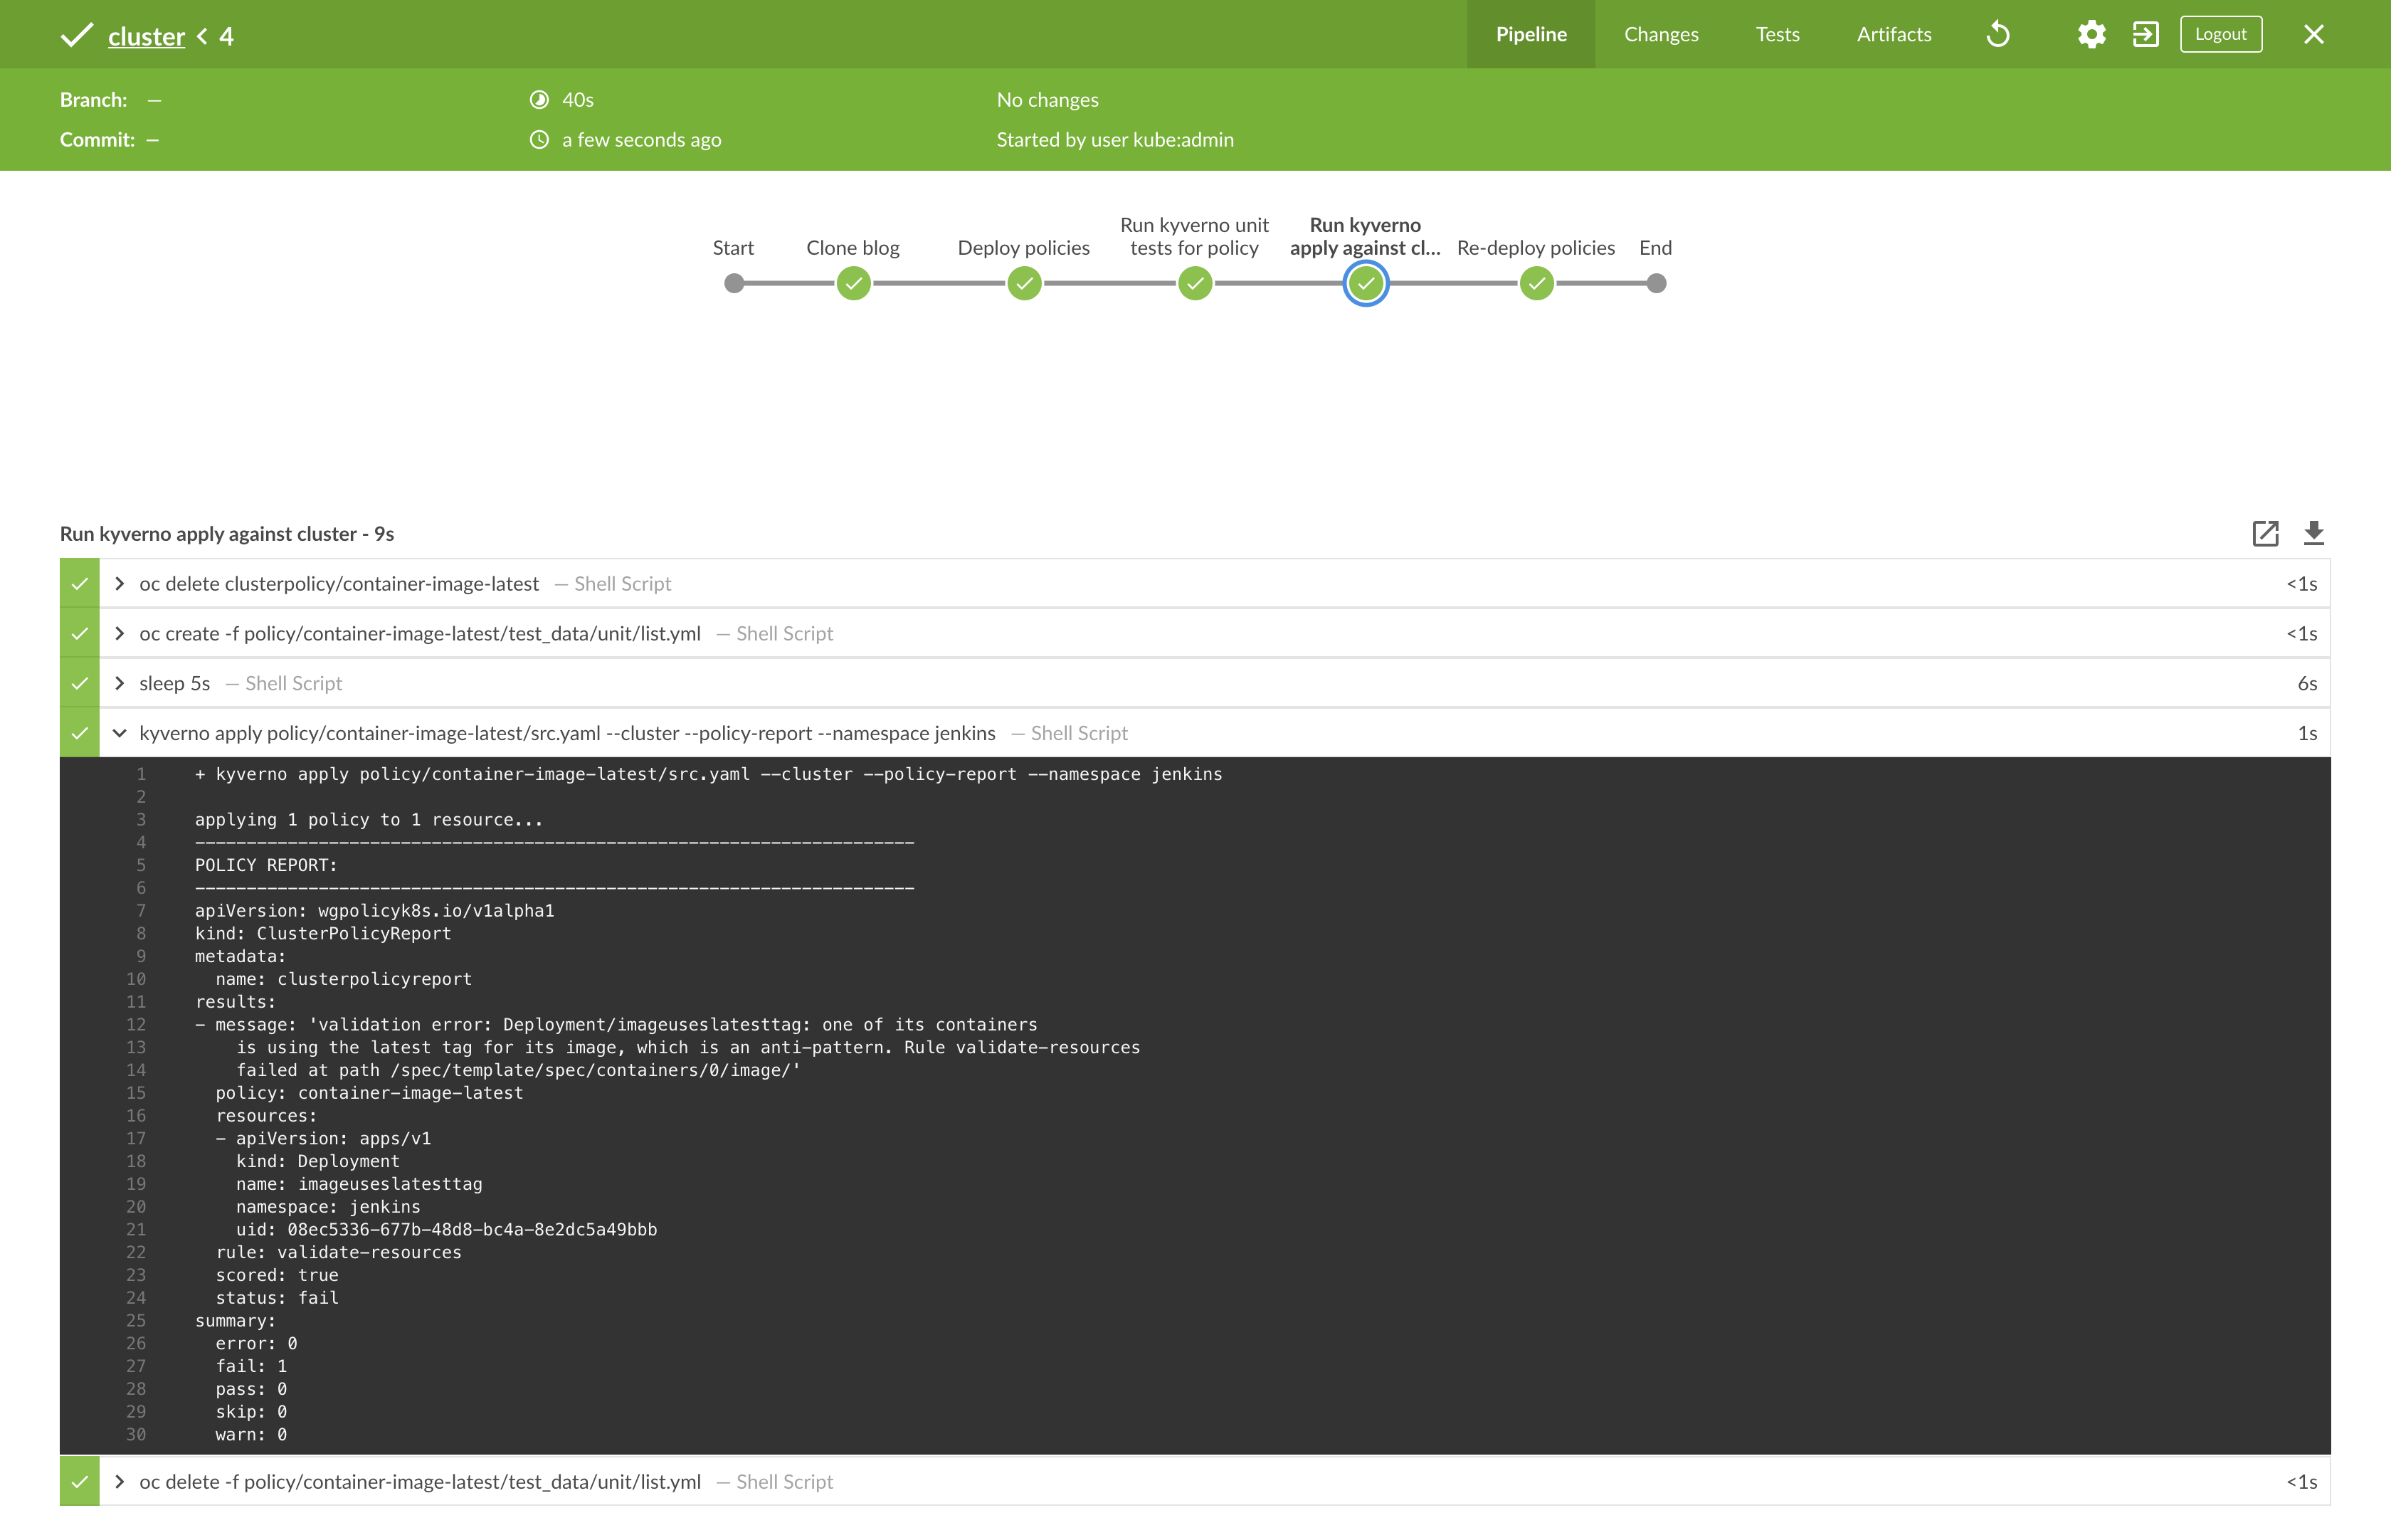Click the go to classic icon

(x=2145, y=35)
